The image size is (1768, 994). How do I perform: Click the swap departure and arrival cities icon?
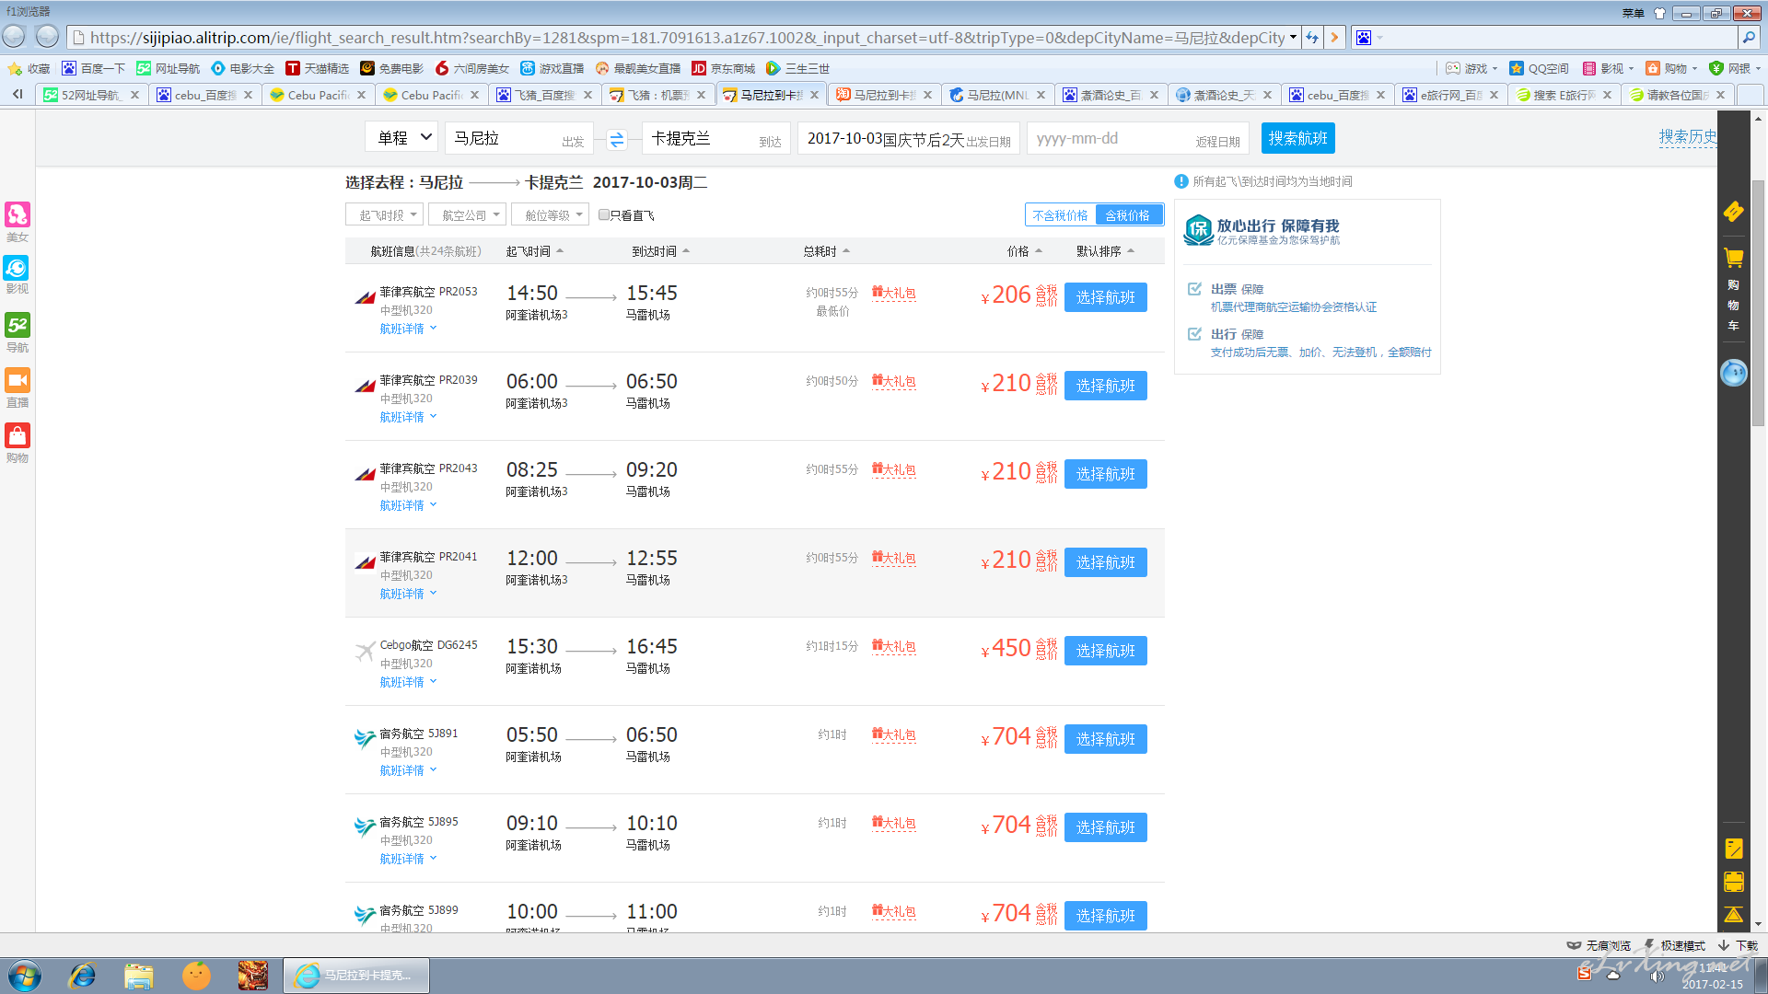click(x=616, y=139)
